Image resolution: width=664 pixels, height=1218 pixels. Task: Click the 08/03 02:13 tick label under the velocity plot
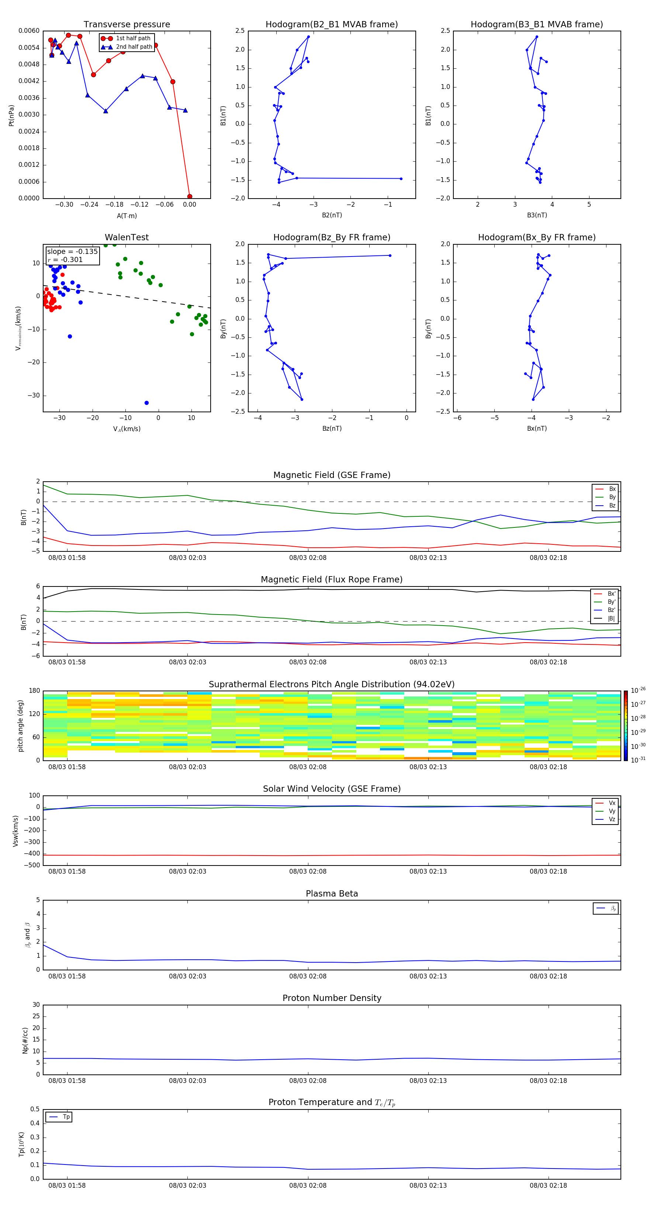[428, 871]
